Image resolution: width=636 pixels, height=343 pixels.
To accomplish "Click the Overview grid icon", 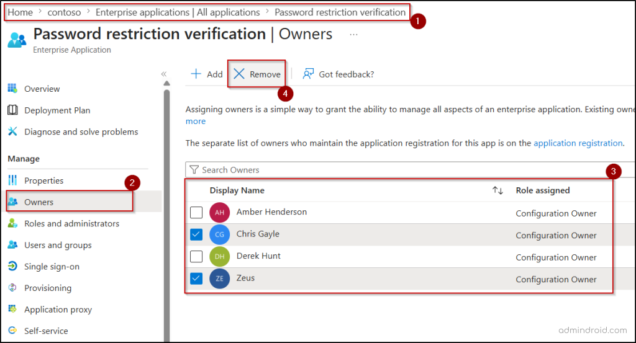I will point(12,88).
